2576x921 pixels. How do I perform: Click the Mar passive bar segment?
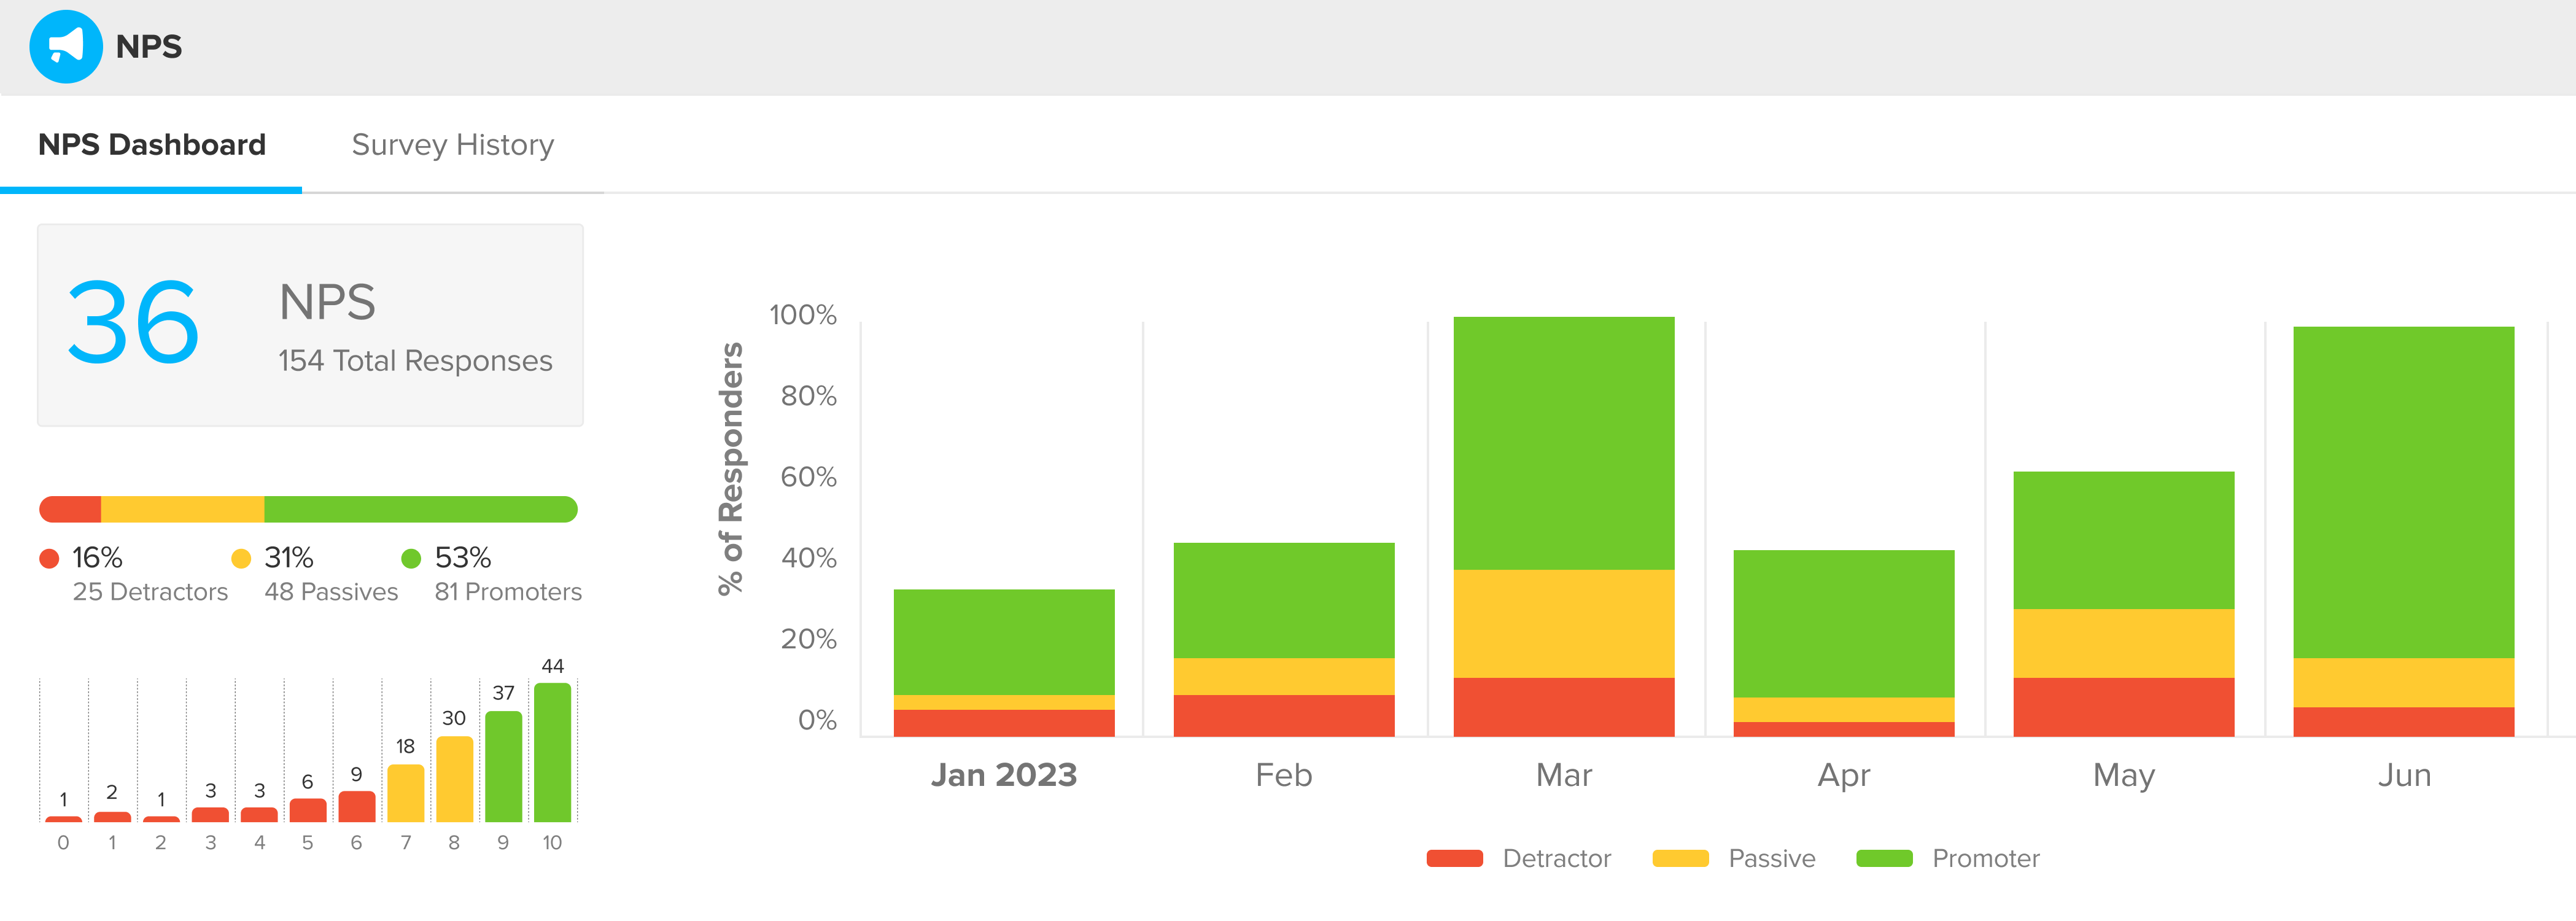click(x=1564, y=624)
